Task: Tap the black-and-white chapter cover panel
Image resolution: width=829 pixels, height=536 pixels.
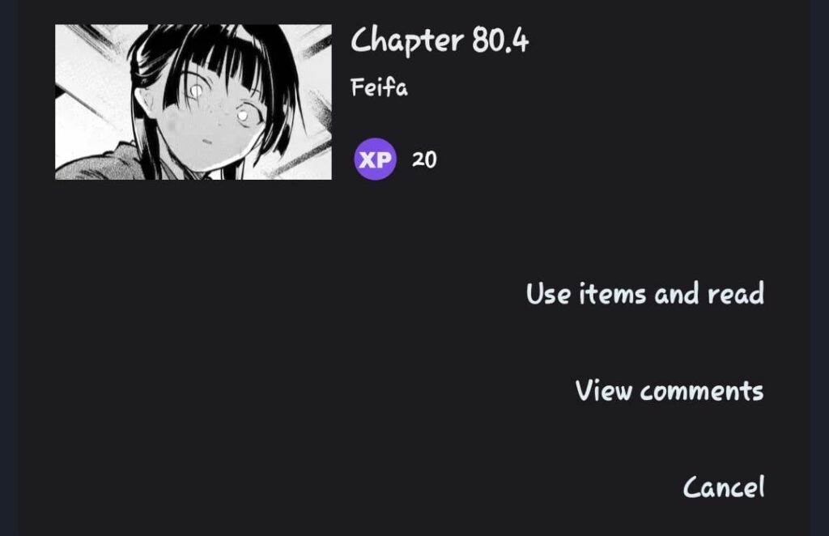Action: coord(193,102)
